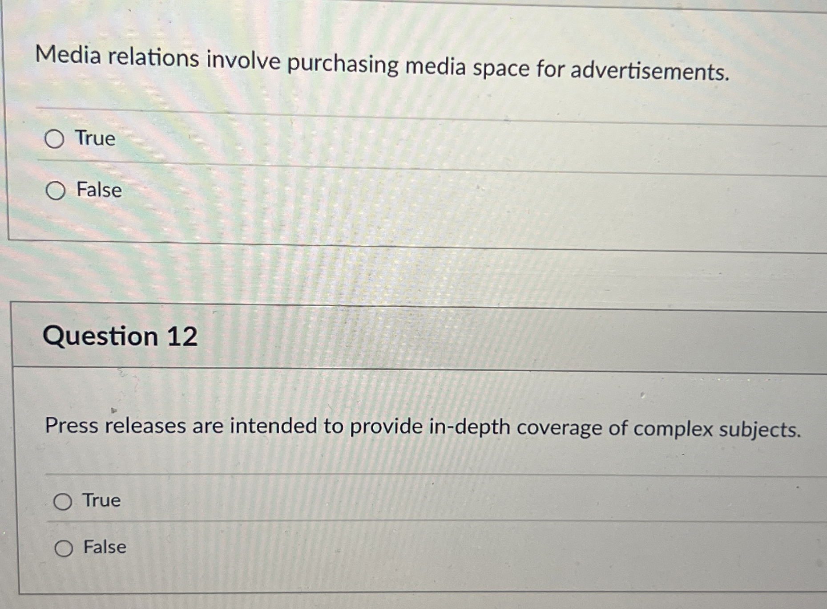This screenshot has width=827, height=609.
Task: Click the True radio circle under Question 12
Action: tap(64, 501)
